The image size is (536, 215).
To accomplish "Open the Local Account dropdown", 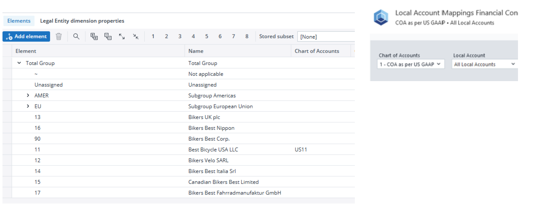I will 484,64.
